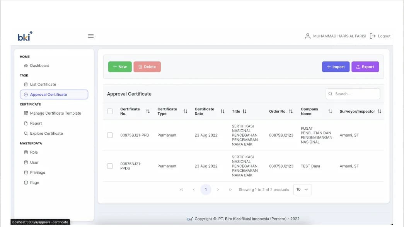Viewport: 404px width, 227px height.
Task: Sort by Certificate Date column arrows
Action: point(222,112)
